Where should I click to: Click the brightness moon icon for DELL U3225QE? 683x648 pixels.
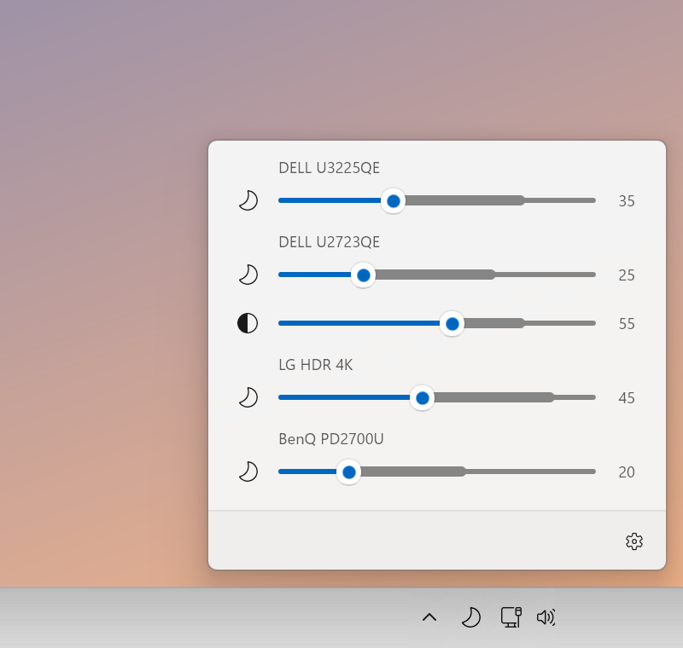click(248, 200)
